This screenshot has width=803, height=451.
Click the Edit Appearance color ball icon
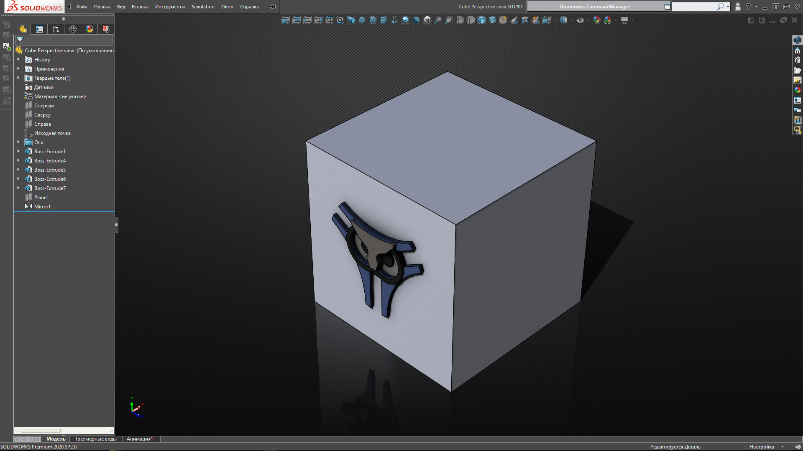tap(597, 20)
